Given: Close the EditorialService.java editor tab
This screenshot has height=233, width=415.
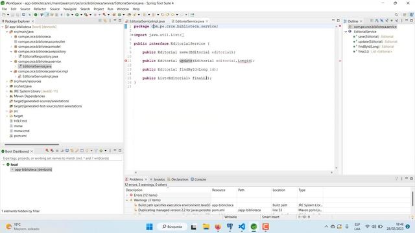Looking at the screenshot, I should (x=207, y=21).
